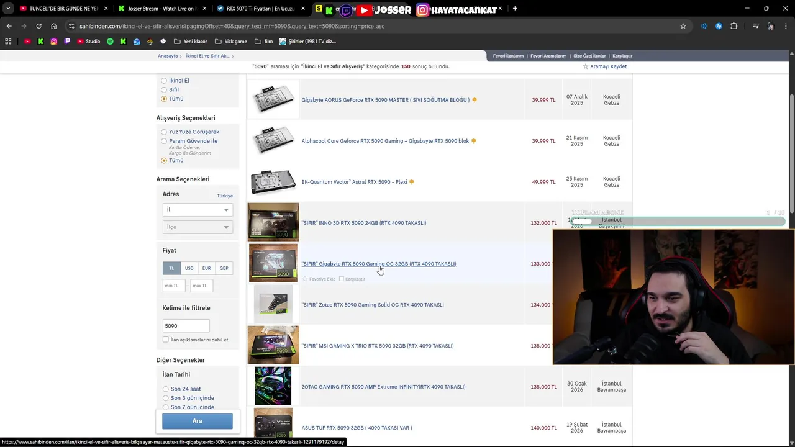Click the Türkiye link beside Adres
Screen dimensions: 795x447
click(x=225, y=196)
